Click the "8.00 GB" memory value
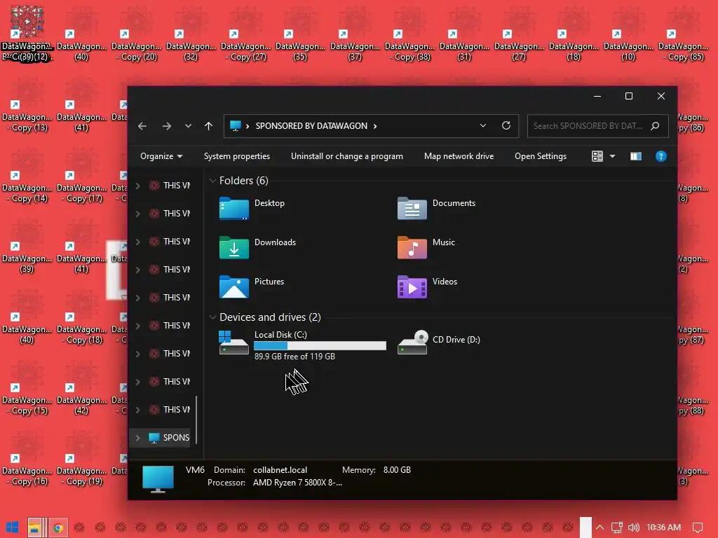Image resolution: width=718 pixels, height=538 pixels. point(397,470)
